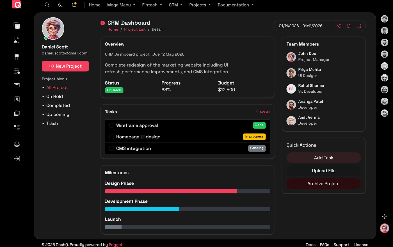393x247 pixels.
Task: Open the CRM dropdown in the navbar
Action: (x=175, y=5)
